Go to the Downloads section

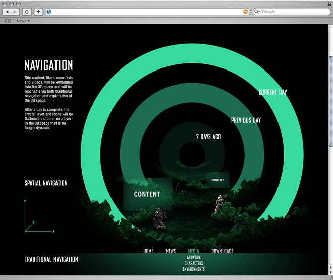coord(222,251)
